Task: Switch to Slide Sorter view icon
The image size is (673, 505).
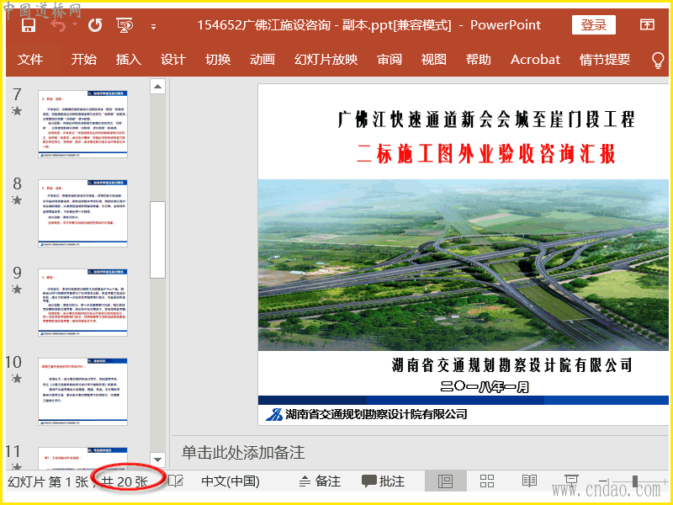Action: [487, 481]
